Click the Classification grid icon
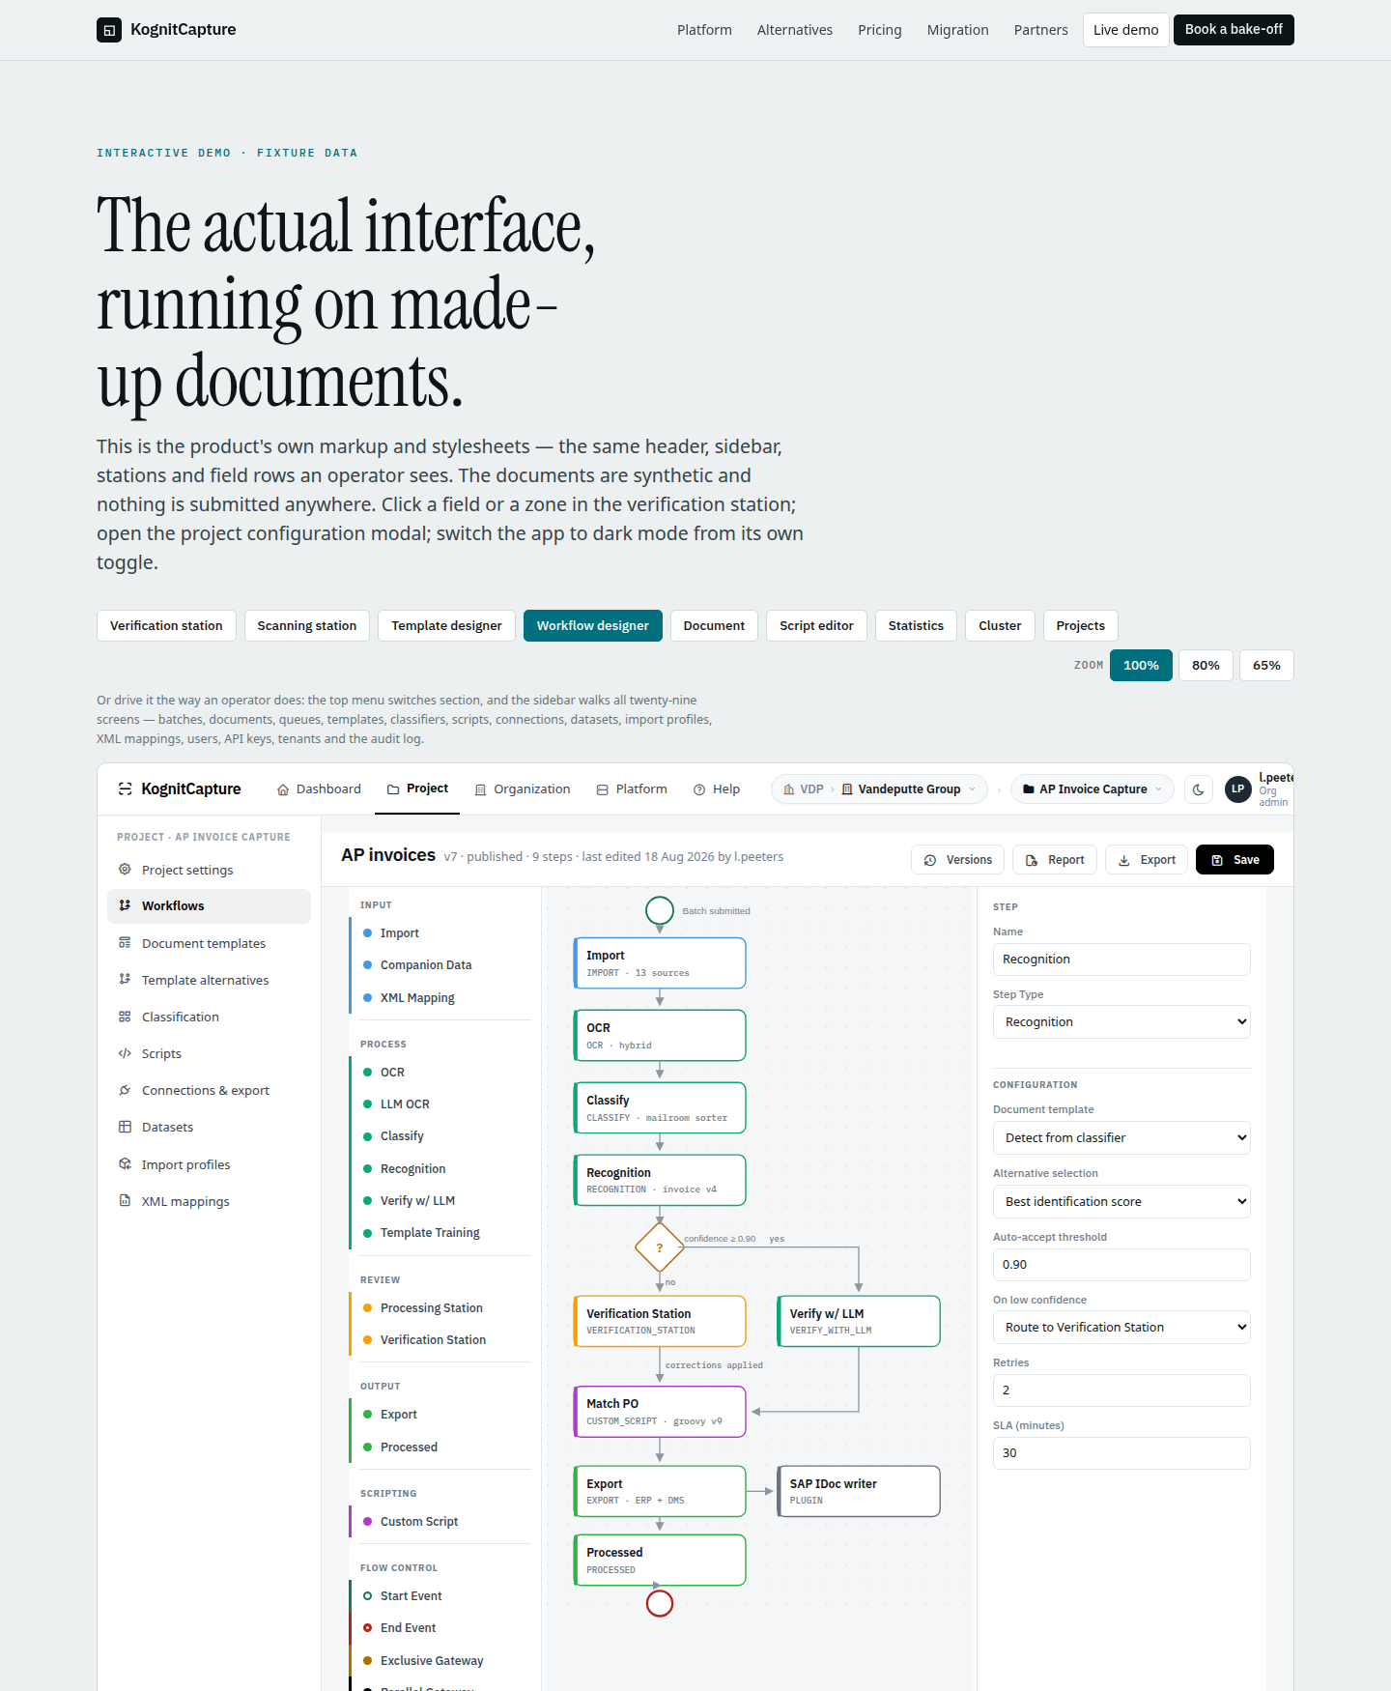 [125, 1017]
